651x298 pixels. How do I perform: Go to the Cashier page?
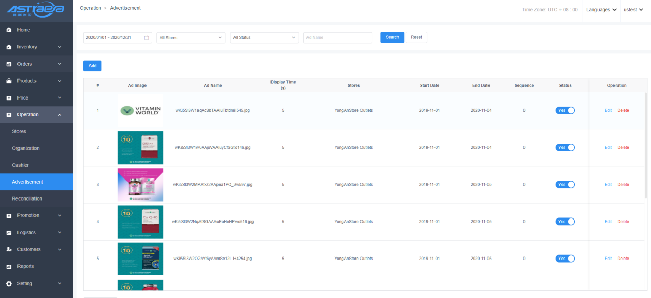coord(21,165)
